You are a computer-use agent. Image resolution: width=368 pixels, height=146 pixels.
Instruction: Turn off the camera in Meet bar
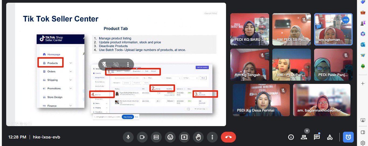click(x=142, y=137)
